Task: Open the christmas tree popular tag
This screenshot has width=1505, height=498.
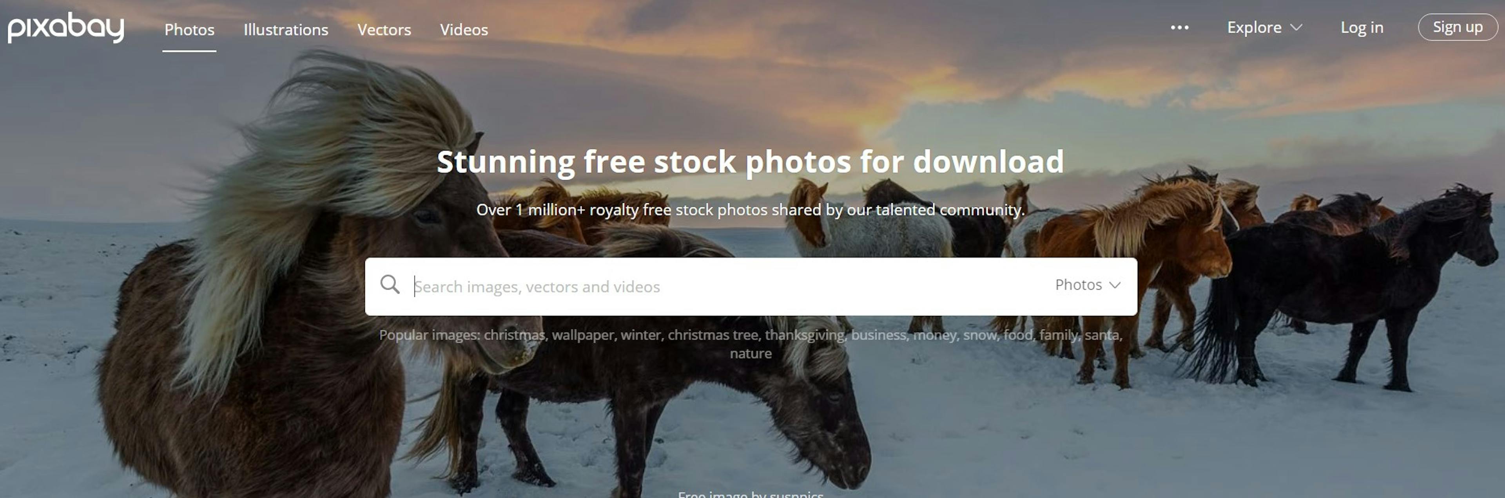Action: (713, 335)
